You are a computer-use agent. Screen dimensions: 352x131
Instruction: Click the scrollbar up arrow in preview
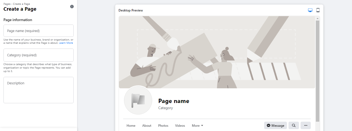pos(317,18)
